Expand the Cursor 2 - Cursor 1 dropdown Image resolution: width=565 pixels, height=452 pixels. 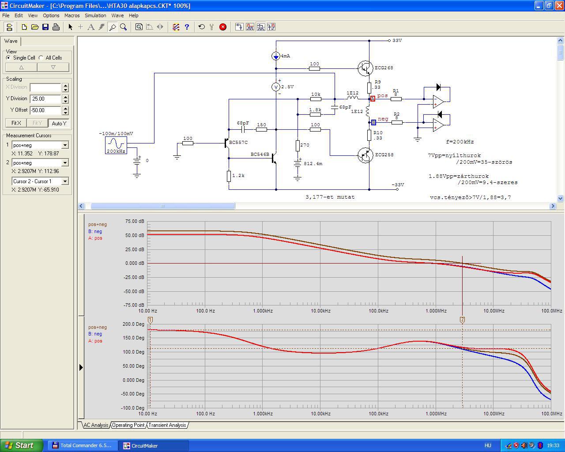65,181
